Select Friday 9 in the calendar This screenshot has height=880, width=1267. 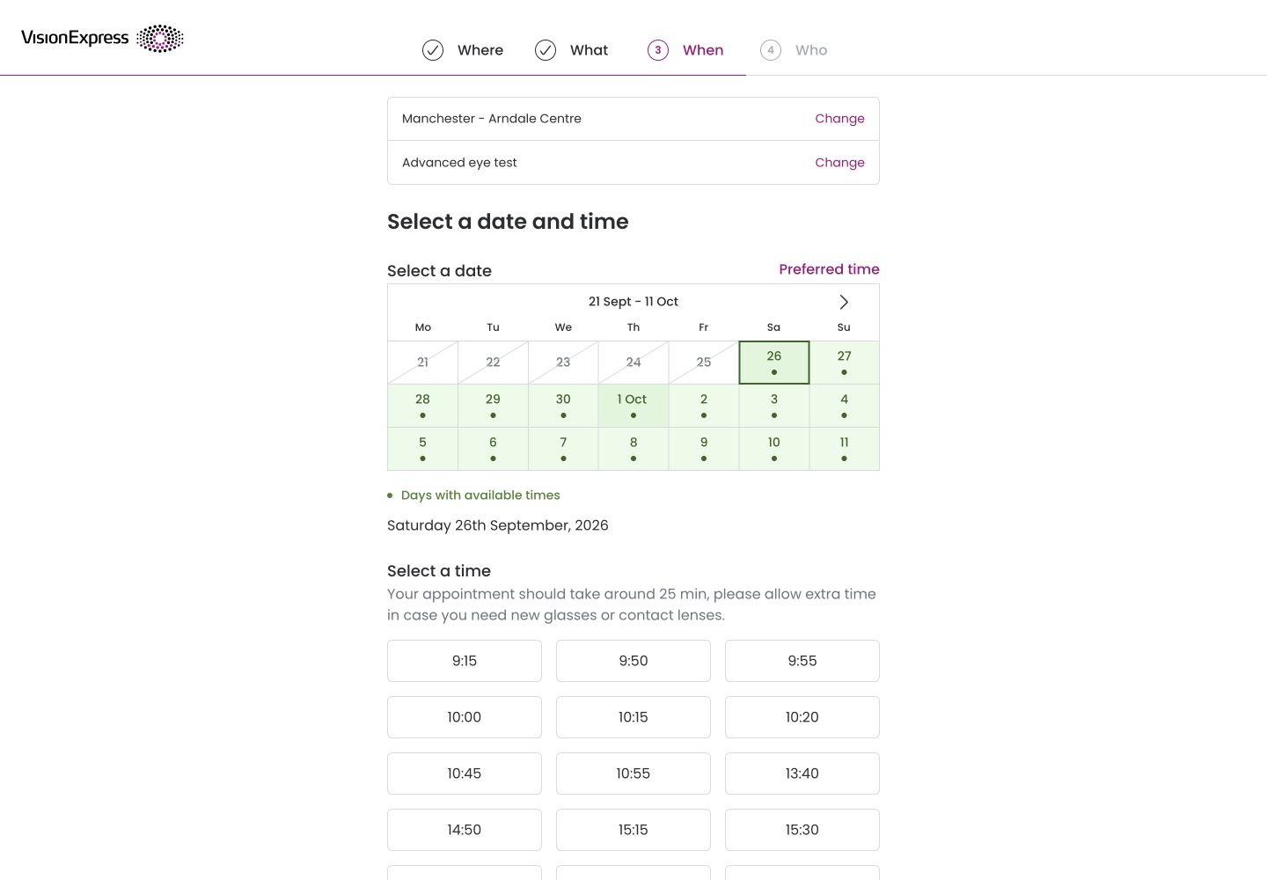pos(704,449)
